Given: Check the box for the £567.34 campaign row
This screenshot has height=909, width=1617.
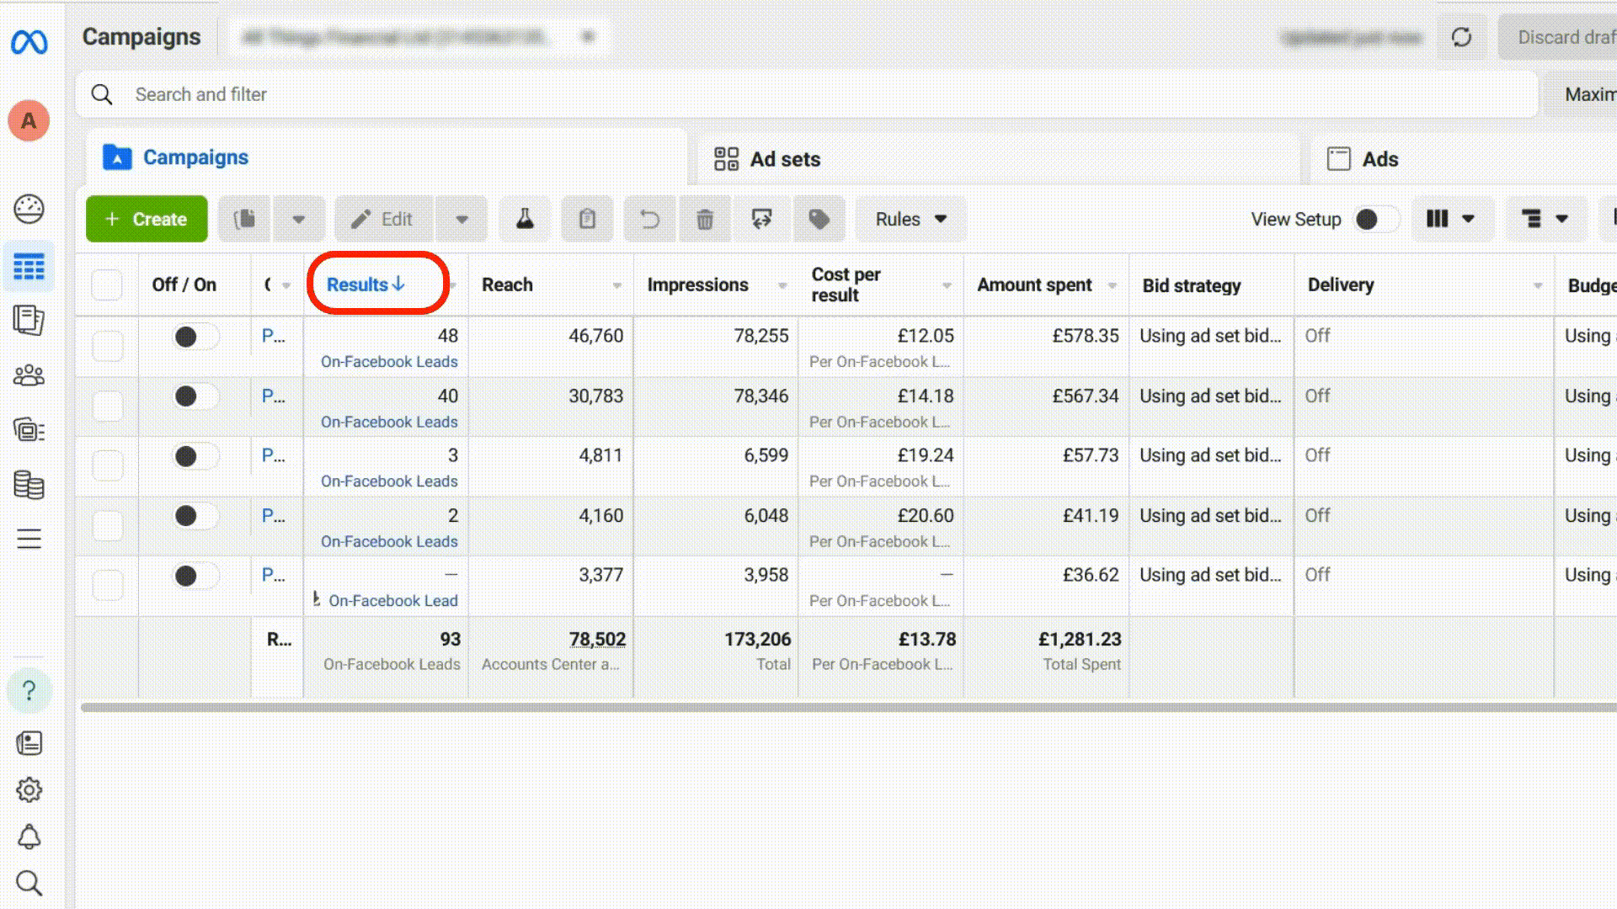Looking at the screenshot, I should (108, 406).
